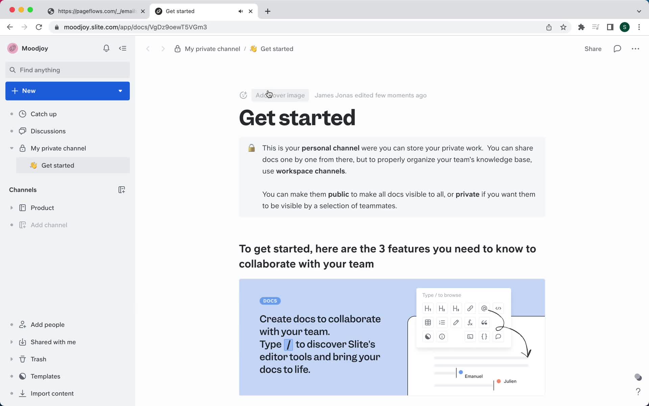Toggle document speaker mute icon
Screen dimensions: 649x406
click(241, 11)
